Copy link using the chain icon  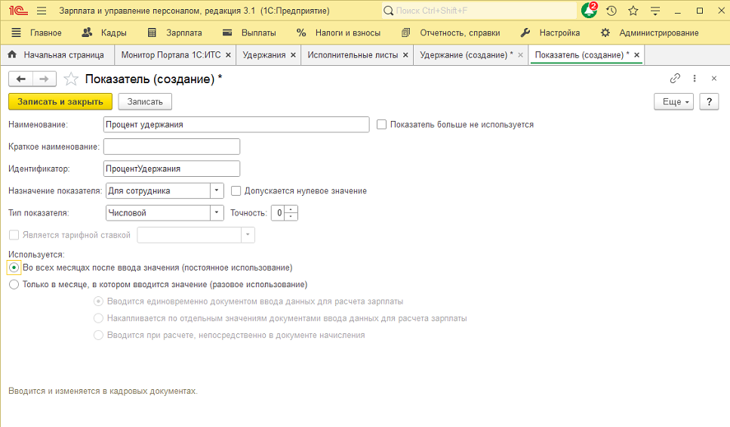click(675, 79)
